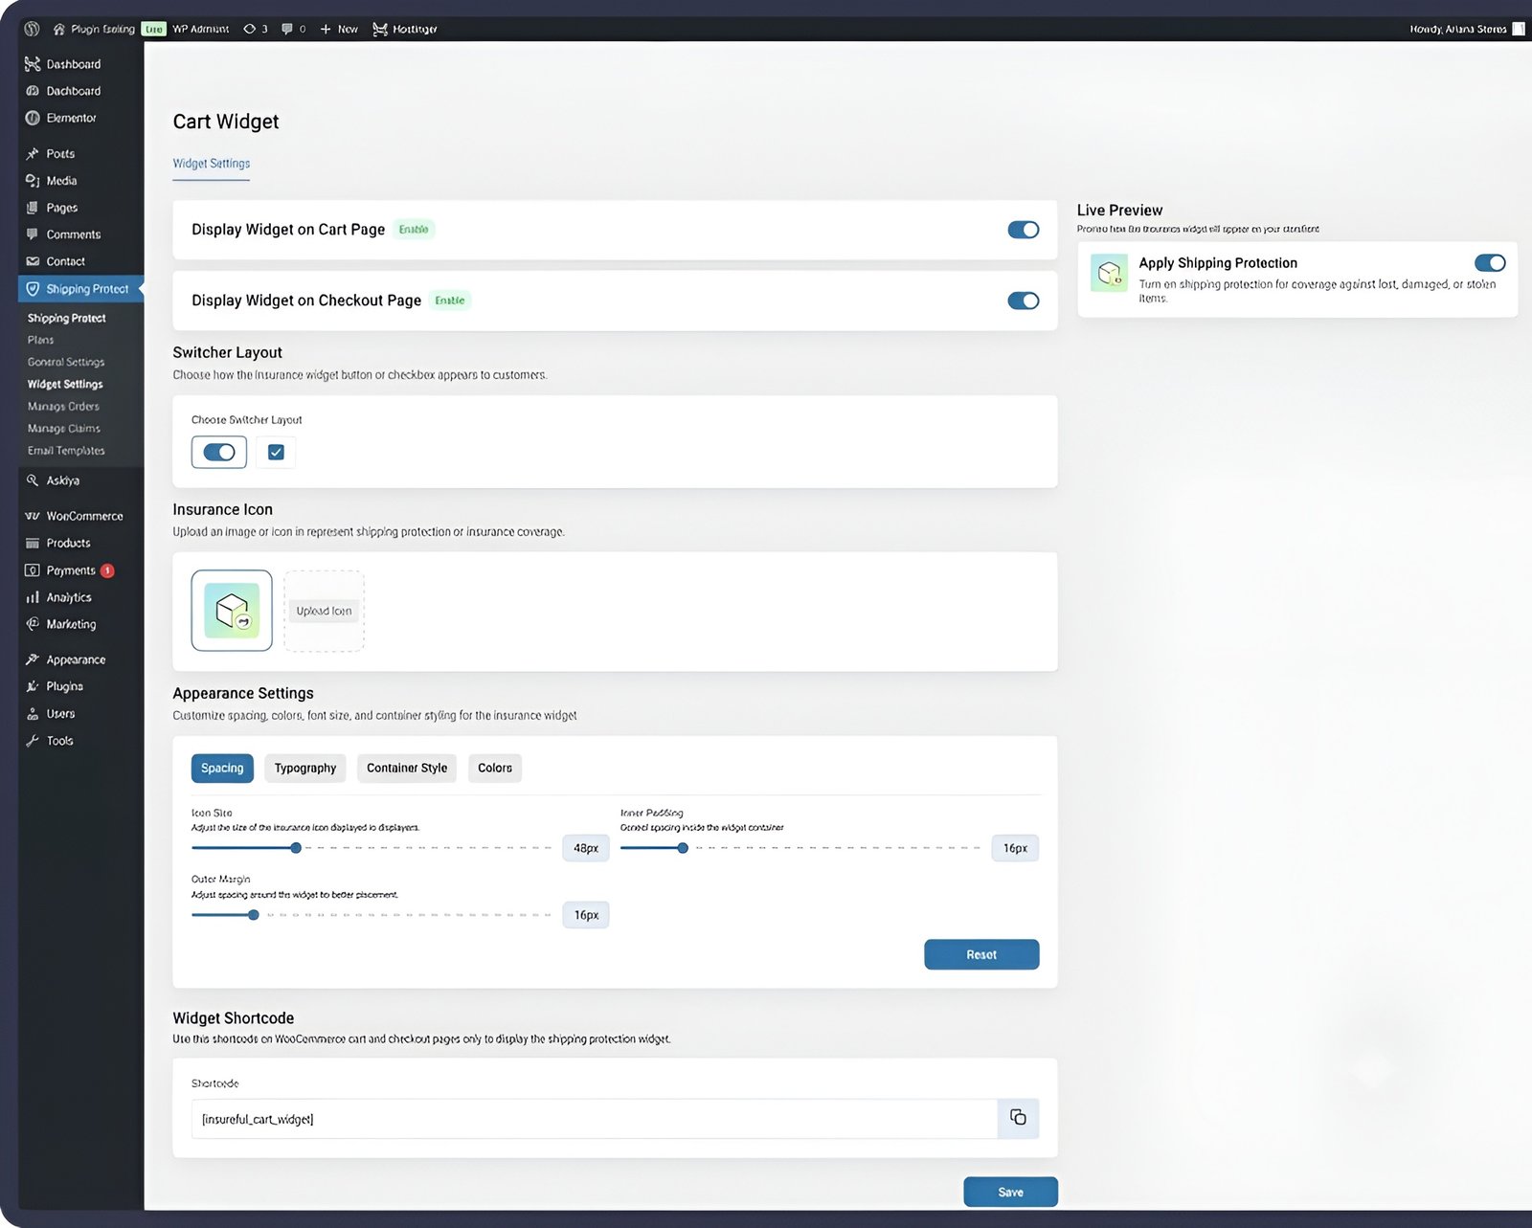Viewport: 1532px width, 1228px height.
Task: Click the Reset button
Action: [x=981, y=954]
